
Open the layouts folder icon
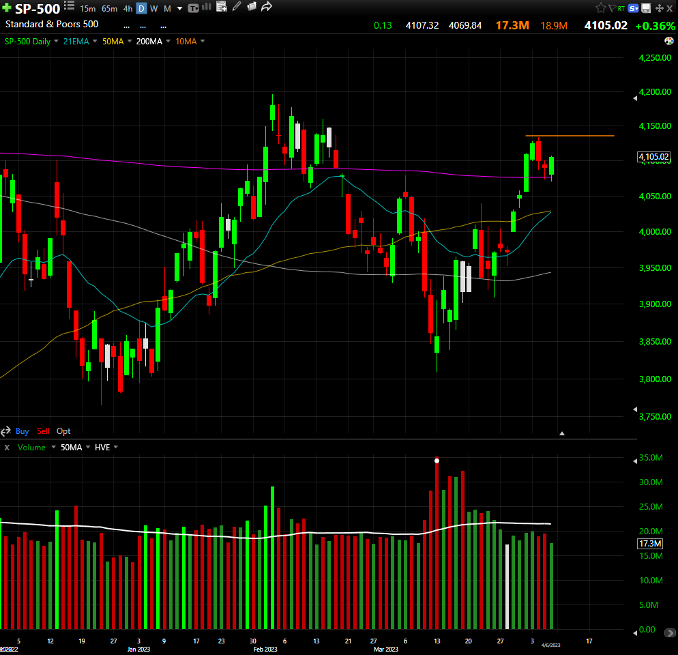point(251,7)
